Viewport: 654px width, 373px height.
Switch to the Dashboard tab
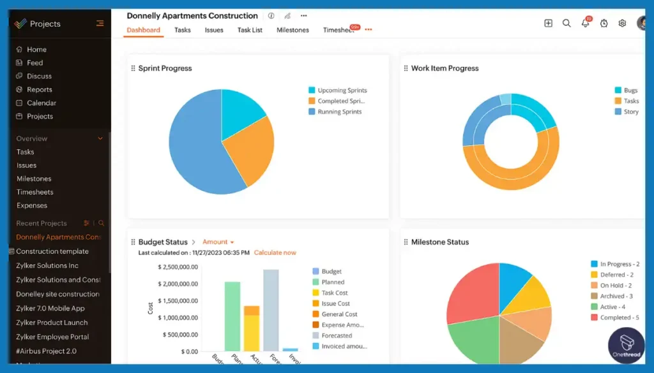144,30
